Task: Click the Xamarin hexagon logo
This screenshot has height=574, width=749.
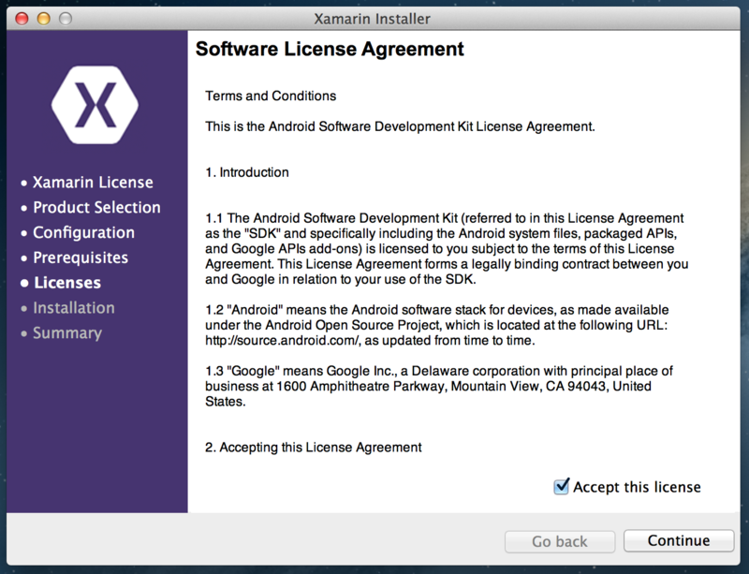Action: coord(95,105)
